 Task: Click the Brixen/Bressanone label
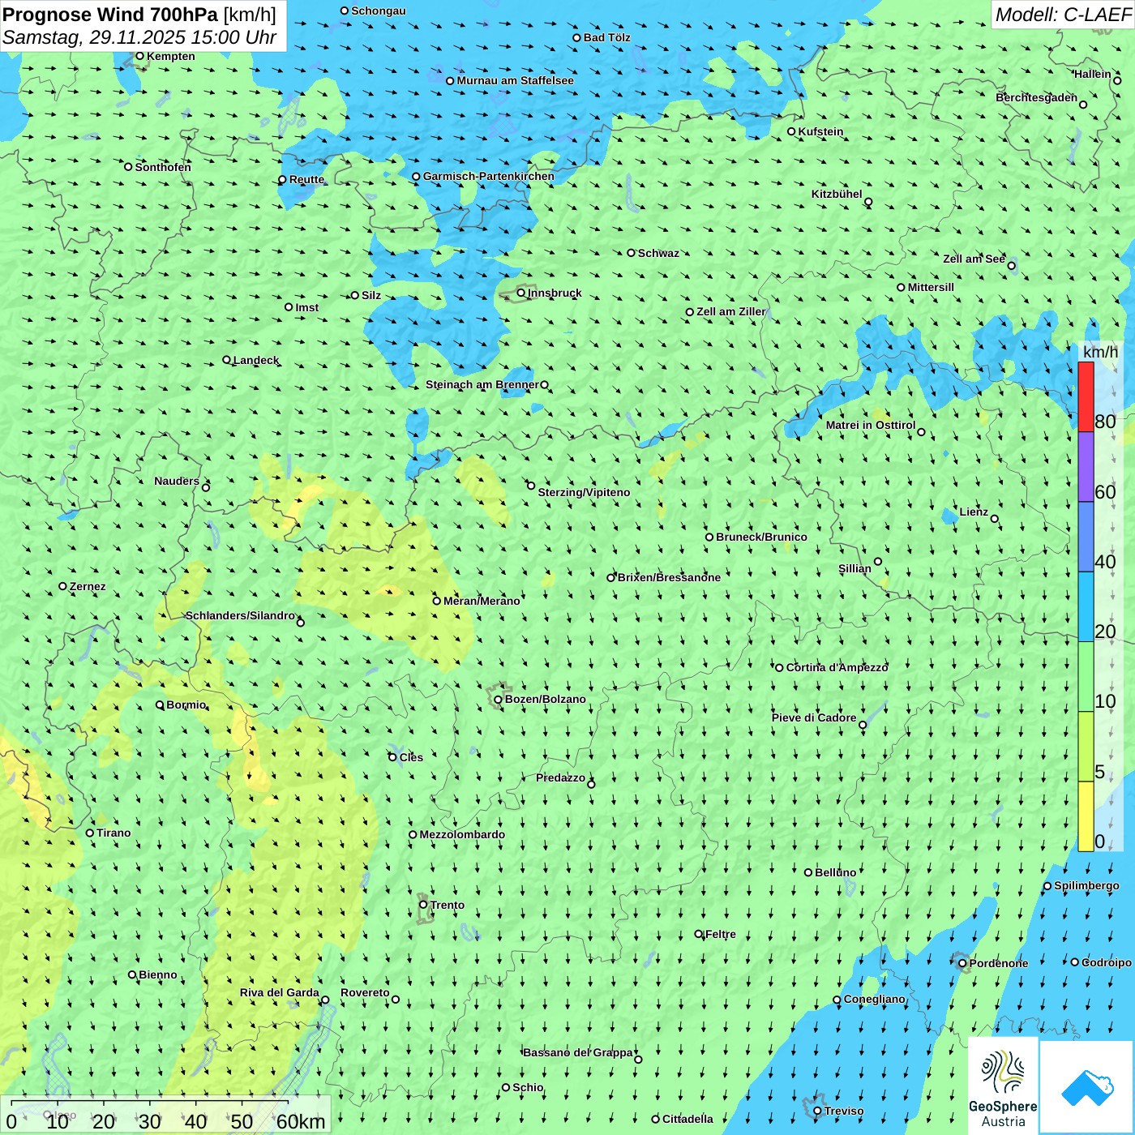[x=669, y=577]
